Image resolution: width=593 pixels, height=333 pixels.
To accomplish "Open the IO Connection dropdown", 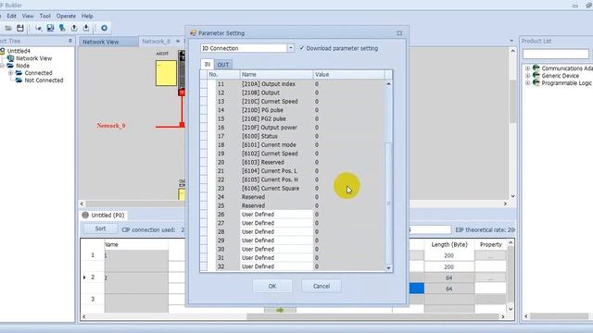I will click(x=290, y=48).
